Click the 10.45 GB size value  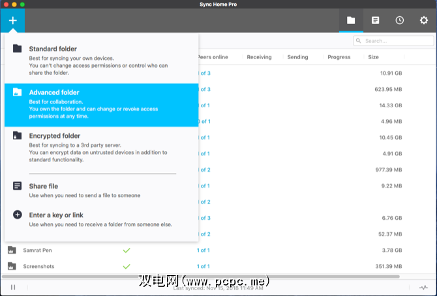391,137
